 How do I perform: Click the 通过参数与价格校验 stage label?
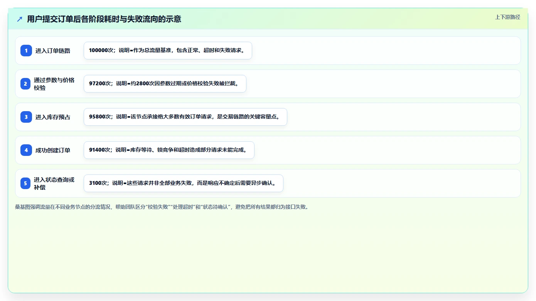pos(54,84)
